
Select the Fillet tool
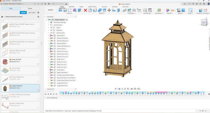click(x=90, y=10)
